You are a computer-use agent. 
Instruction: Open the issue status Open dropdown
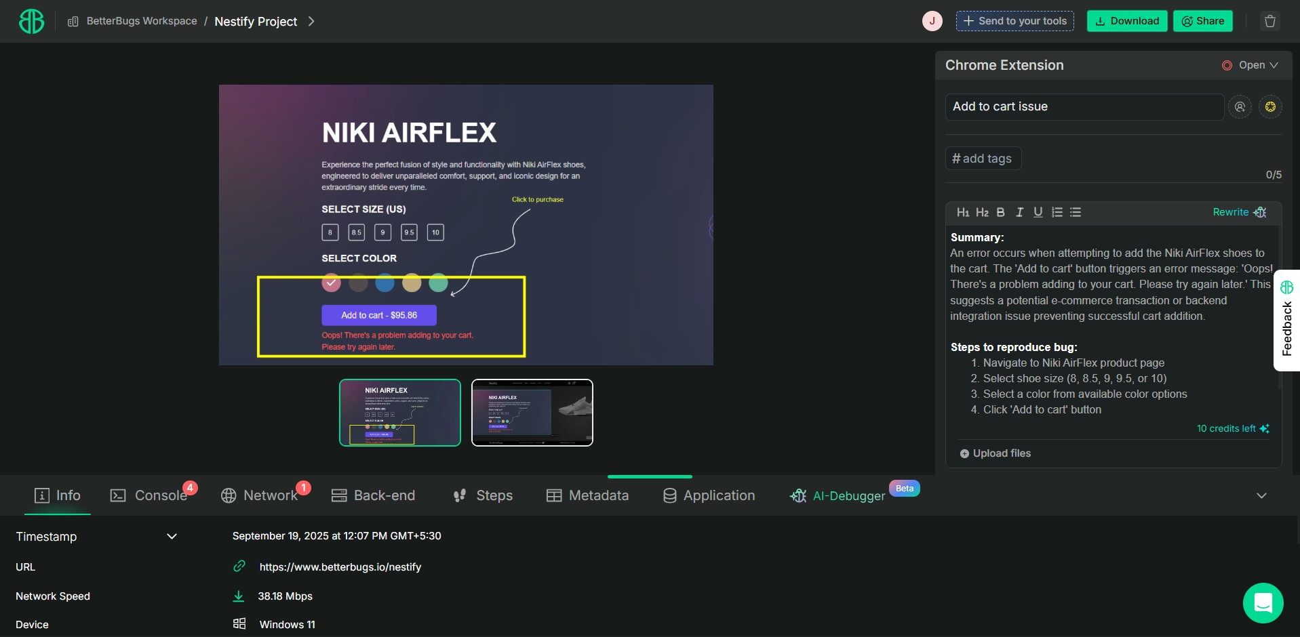click(1251, 65)
